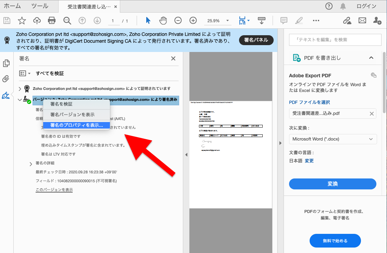Choose 署名のプロパティを表示... menu entry
Screen dimensions: 387x253
pos(76,125)
